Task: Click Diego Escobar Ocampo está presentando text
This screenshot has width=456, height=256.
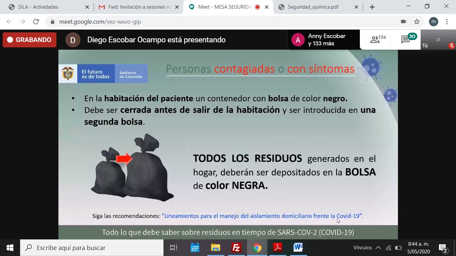Action: point(156,40)
